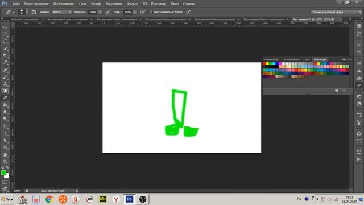Select the Ellipse shape tool
The width and height of the screenshot is (364, 205).
coord(5,147)
